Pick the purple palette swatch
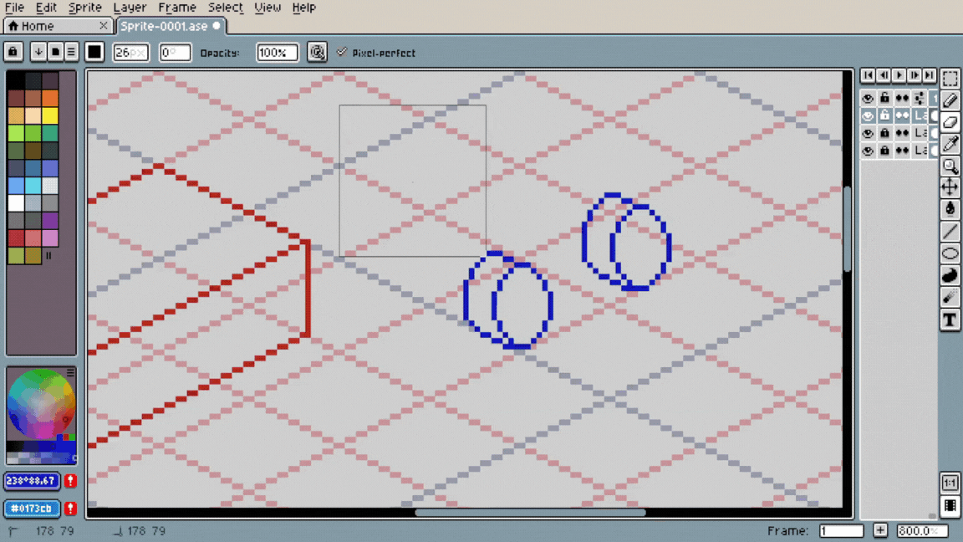 click(50, 220)
